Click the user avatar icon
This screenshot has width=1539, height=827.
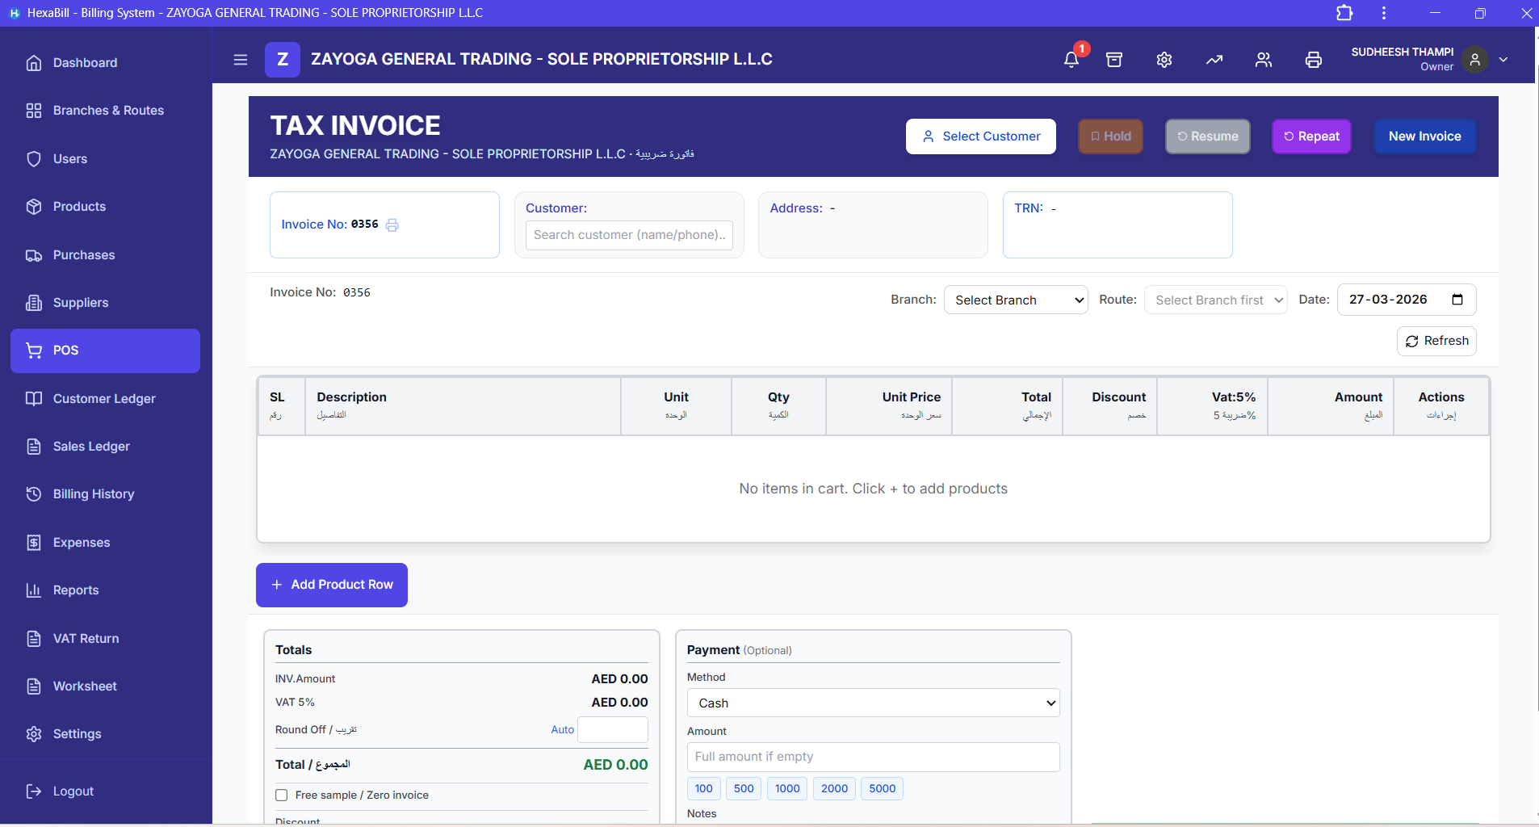(1474, 60)
